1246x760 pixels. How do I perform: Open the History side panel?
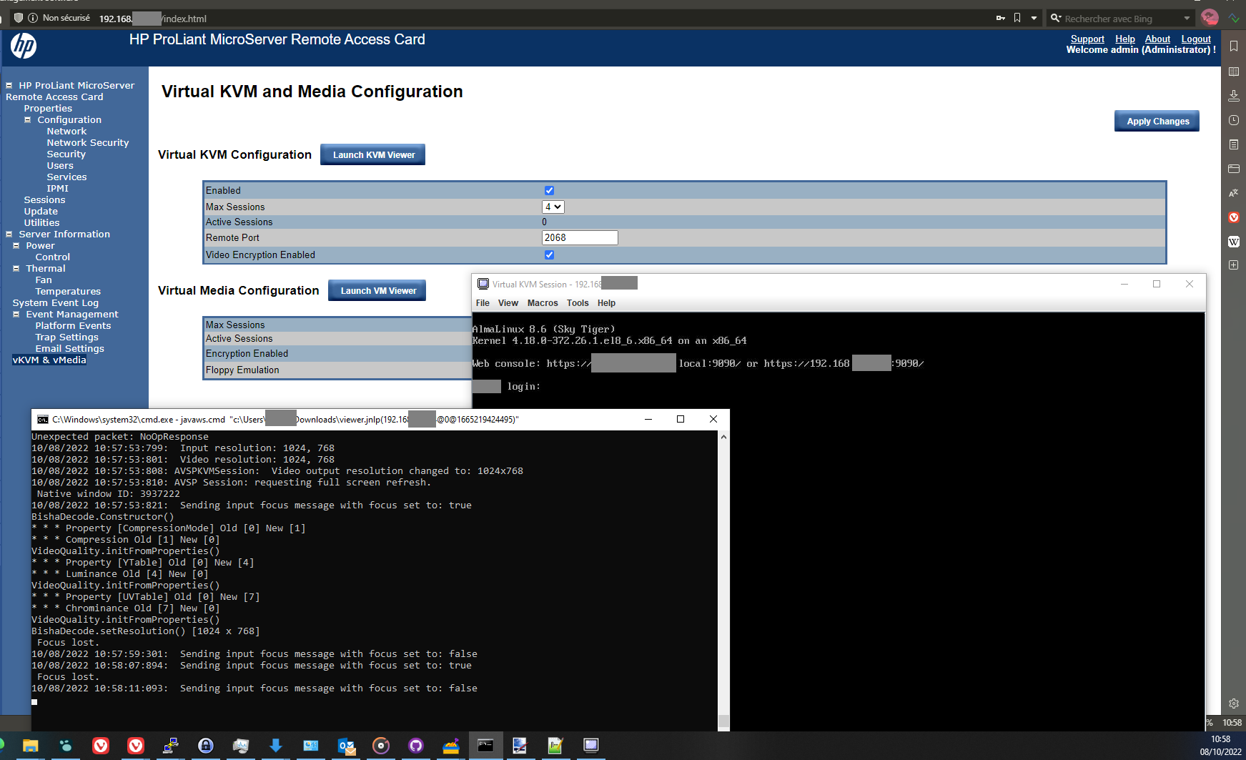coord(1234,120)
